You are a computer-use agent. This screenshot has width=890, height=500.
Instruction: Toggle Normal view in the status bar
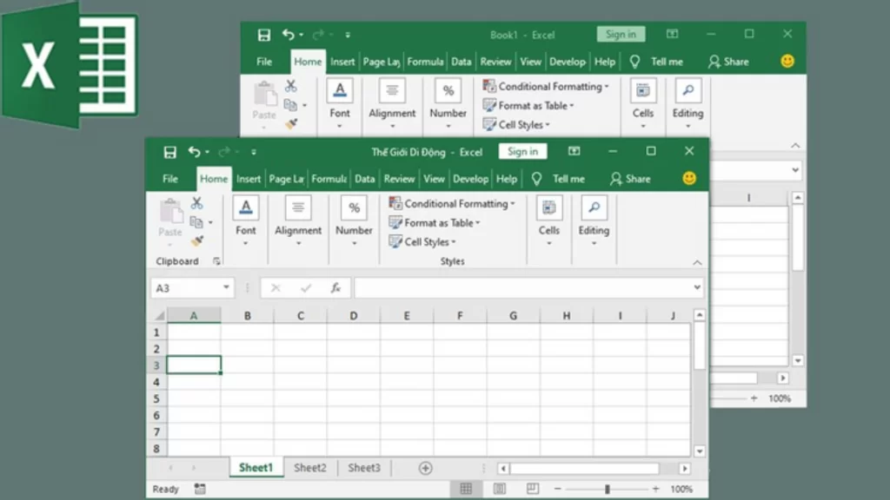(468, 488)
